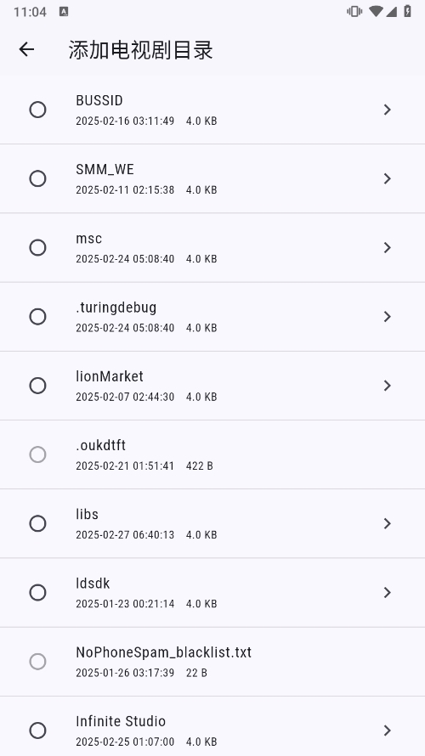
Task: Select the SMM_WE radio button
Action: (x=37, y=178)
